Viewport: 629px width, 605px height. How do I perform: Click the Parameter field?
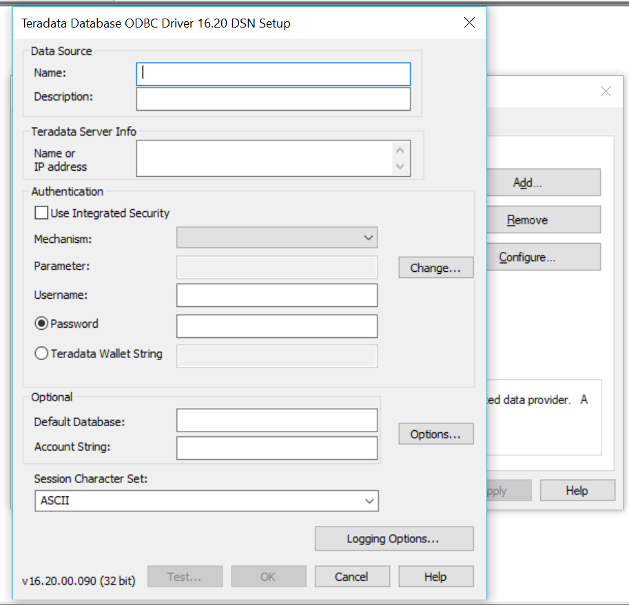click(x=277, y=267)
